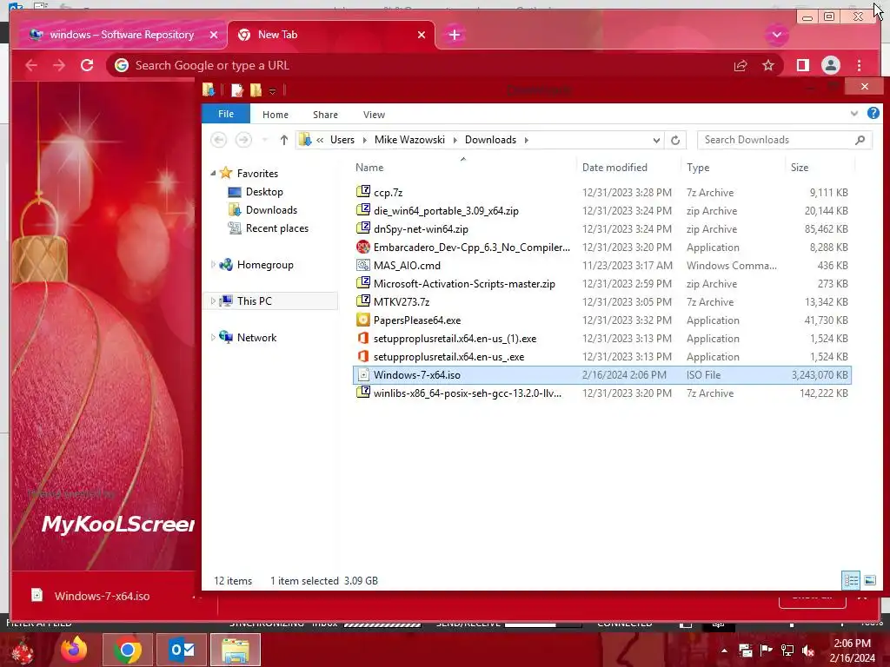Image resolution: width=890 pixels, height=667 pixels.
Task: Open the View ribbon tab
Action: 374,115
